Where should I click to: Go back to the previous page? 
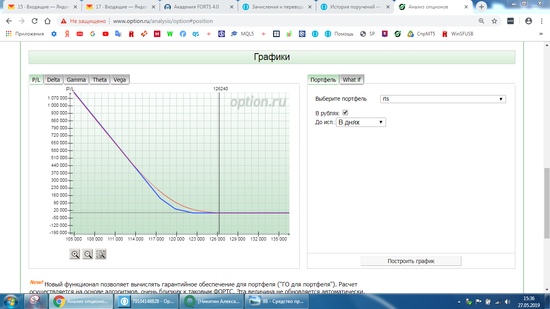click(x=9, y=21)
